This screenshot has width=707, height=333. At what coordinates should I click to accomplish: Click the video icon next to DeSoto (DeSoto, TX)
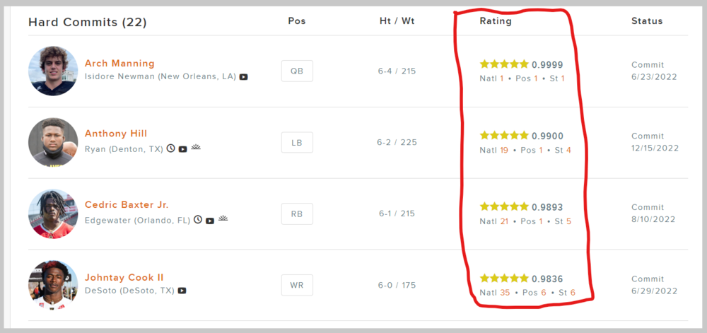[182, 291]
